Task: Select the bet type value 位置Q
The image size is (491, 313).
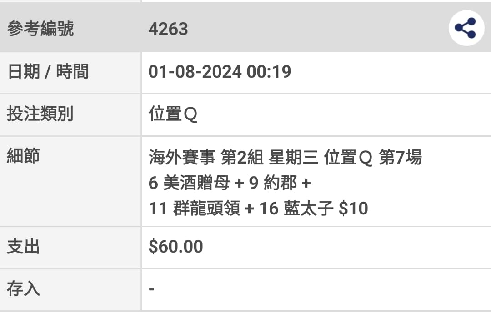Action: coord(173,114)
